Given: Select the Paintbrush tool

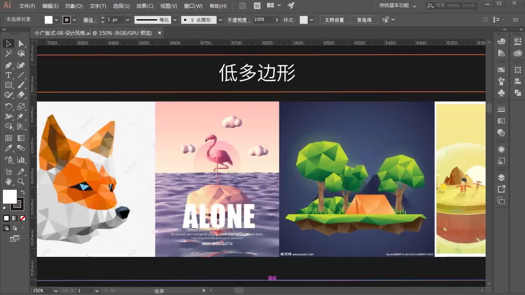Looking at the screenshot, I should tap(21, 85).
